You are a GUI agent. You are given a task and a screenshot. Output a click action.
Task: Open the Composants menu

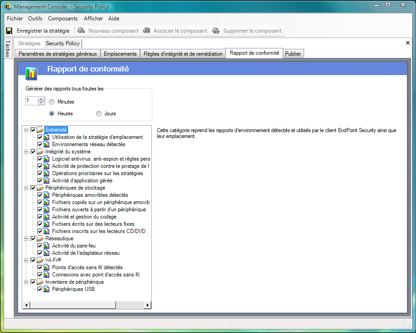coord(63,19)
